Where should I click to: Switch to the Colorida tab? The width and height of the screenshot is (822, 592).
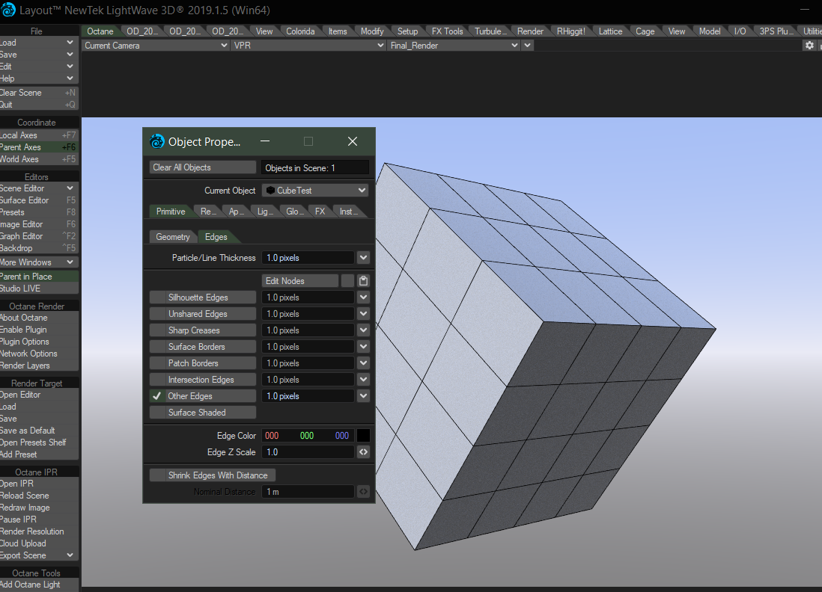coord(300,31)
